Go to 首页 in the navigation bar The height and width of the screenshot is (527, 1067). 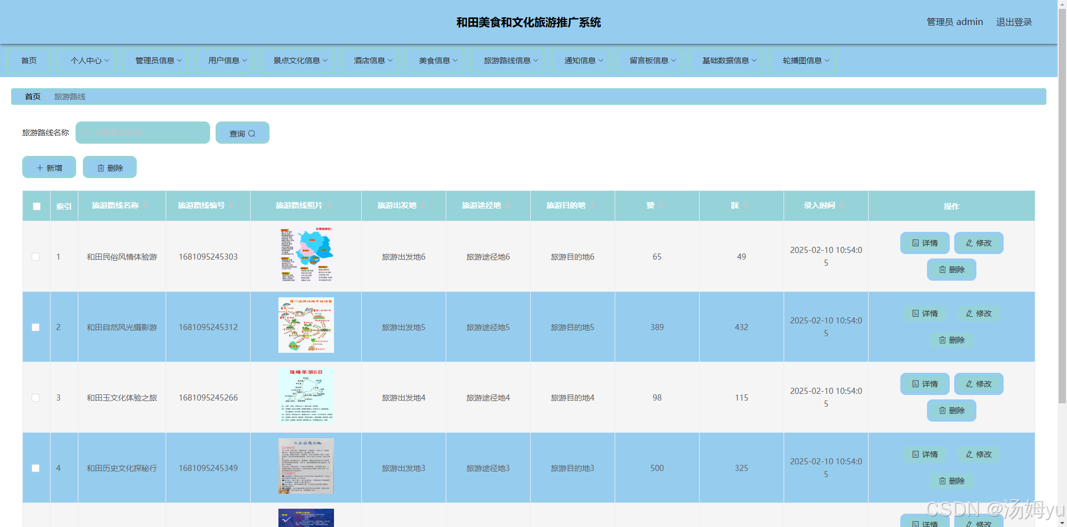(x=29, y=60)
